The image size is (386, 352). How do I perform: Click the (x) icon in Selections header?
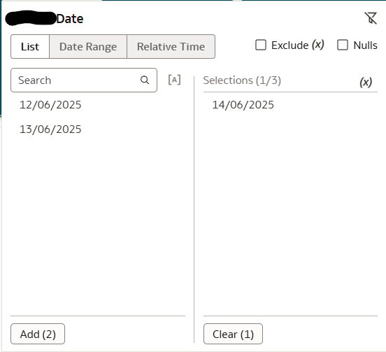[x=366, y=82]
